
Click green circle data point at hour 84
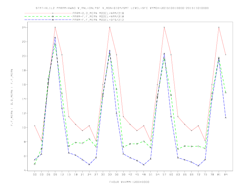pyautogui.click(x=225, y=93)
